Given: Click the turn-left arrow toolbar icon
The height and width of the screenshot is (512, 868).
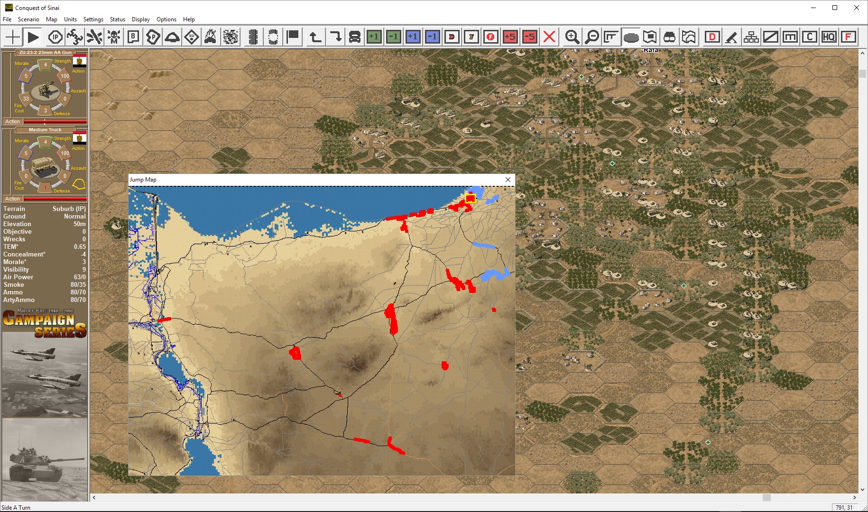Looking at the screenshot, I should click(x=315, y=37).
